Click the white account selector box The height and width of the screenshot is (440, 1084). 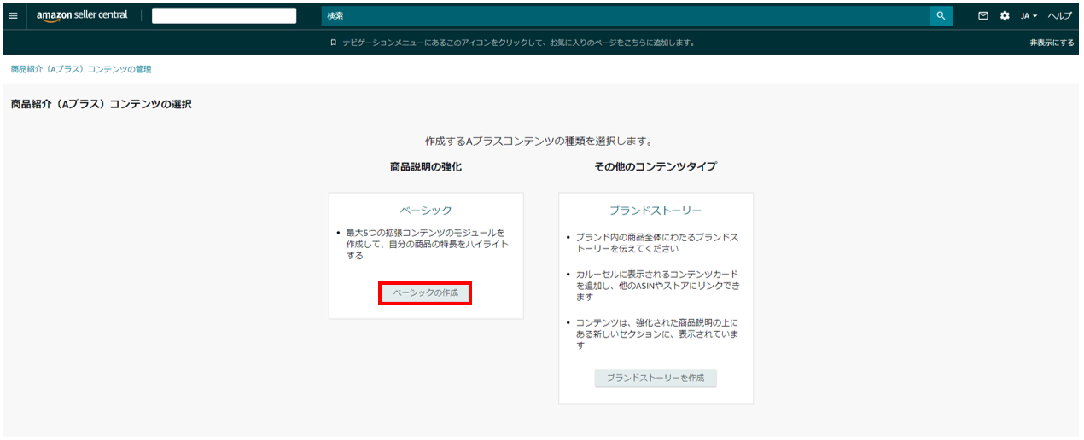click(x=224, y=16)
